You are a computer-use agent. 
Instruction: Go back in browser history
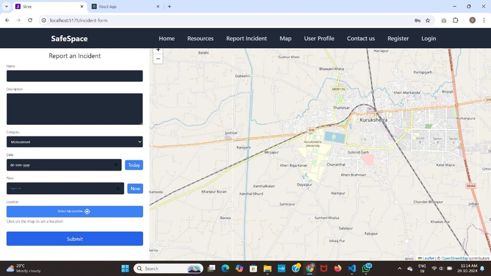7,20
